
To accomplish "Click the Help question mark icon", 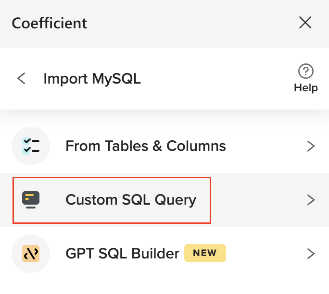I will [306, 72].
